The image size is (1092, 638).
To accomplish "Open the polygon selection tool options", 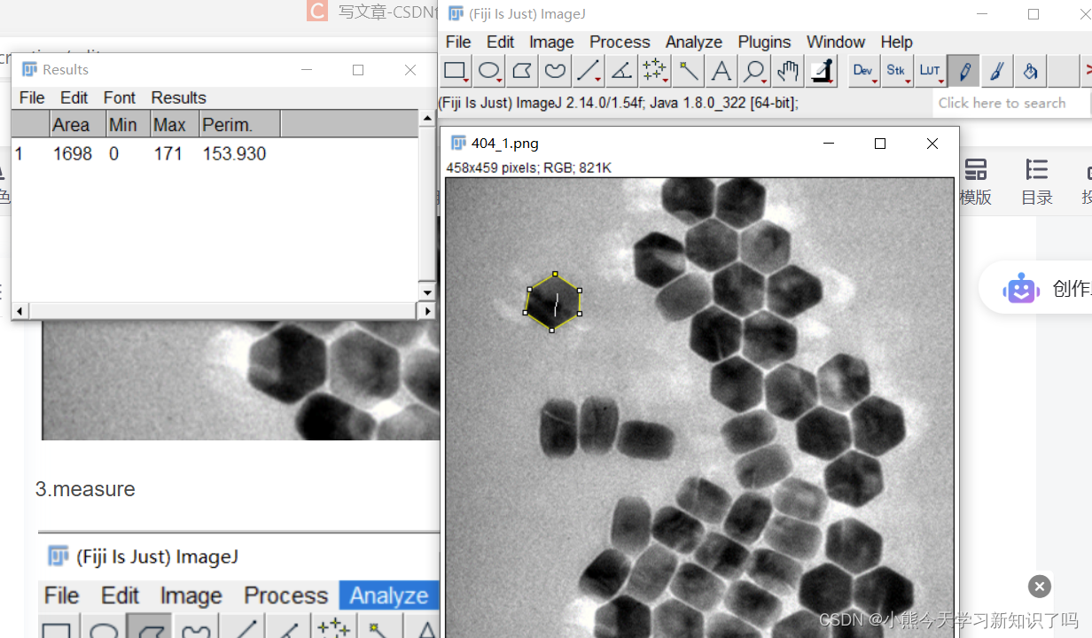I will point(522,71).
